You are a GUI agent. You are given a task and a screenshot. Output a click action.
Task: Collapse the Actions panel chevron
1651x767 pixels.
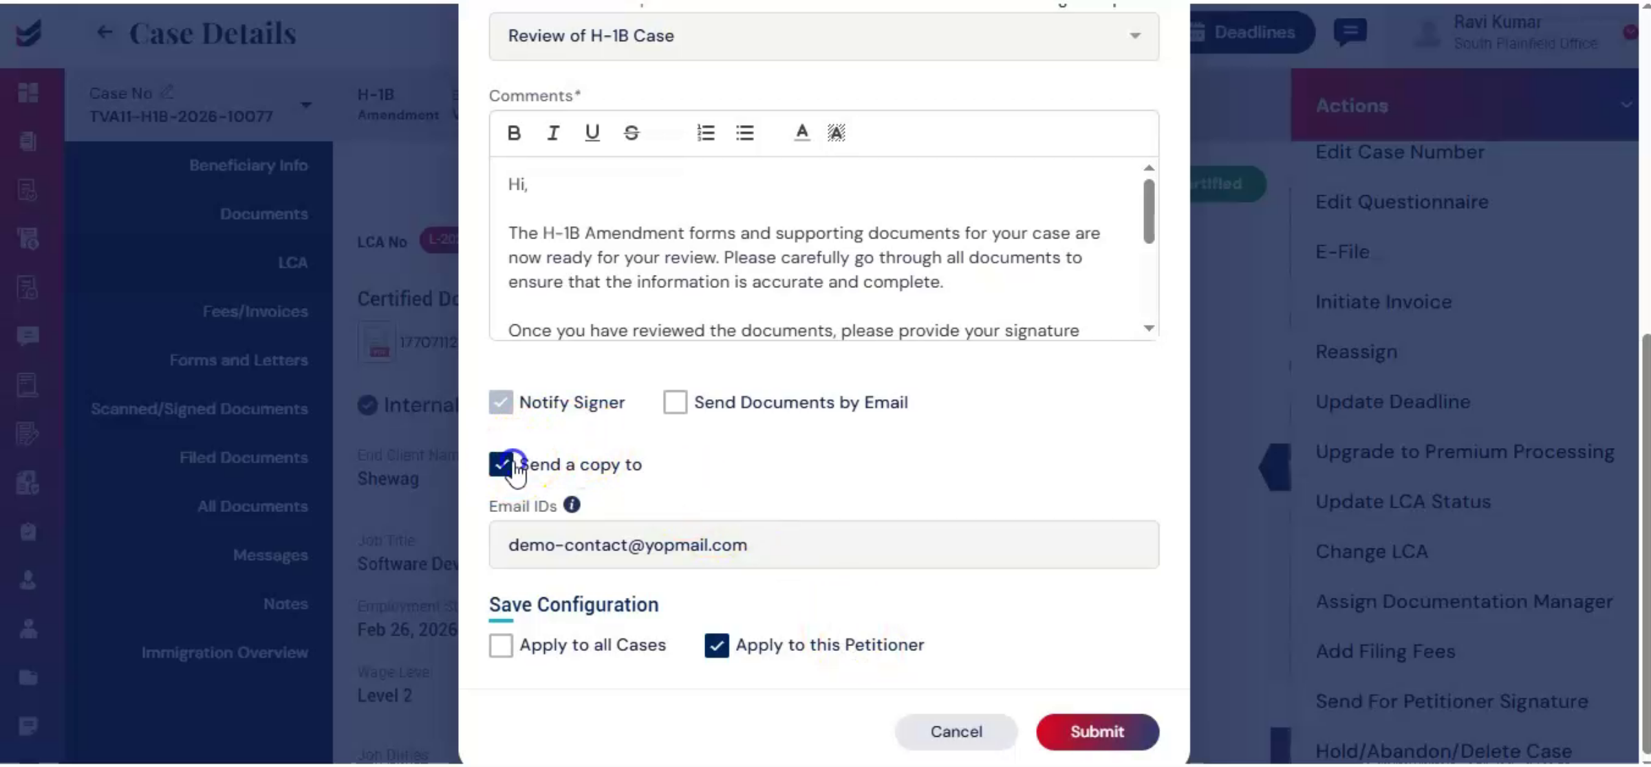pyautogui.click(x=1626, y=105)
